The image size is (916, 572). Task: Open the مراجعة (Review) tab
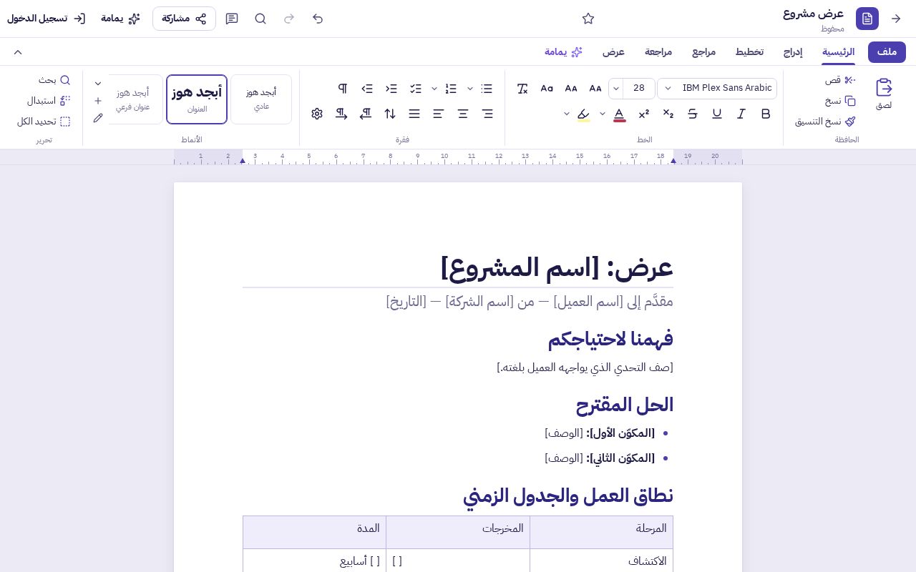(x=658, y=52)
